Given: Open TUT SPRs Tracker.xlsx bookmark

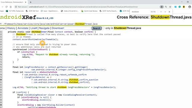Looking at the screenshot, I should point(15,11).
